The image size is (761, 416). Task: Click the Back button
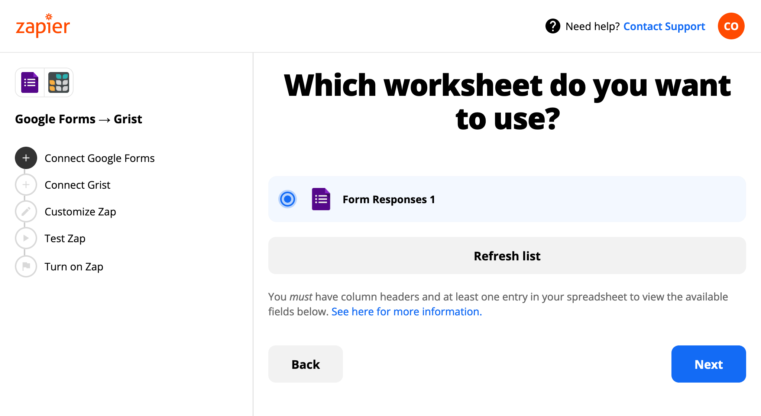(305, 364)
